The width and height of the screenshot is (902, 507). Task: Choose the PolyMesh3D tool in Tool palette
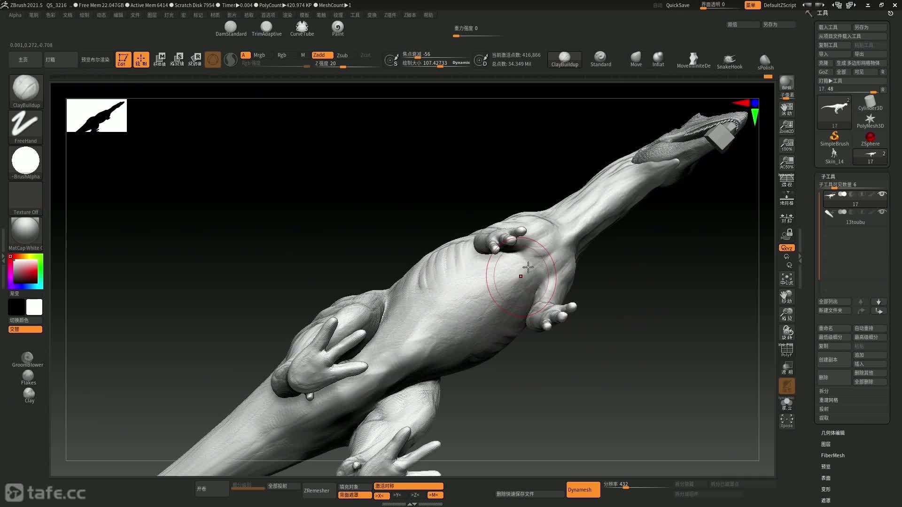(x=870, y=121)
